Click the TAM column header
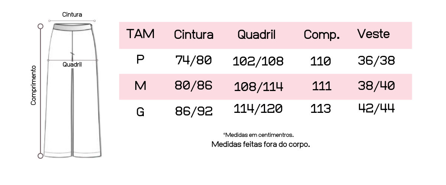Screen dimensions: 446x185 coord(140,34)
